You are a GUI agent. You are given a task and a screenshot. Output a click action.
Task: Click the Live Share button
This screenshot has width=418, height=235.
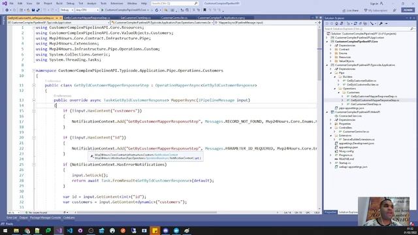click(350, 10)
